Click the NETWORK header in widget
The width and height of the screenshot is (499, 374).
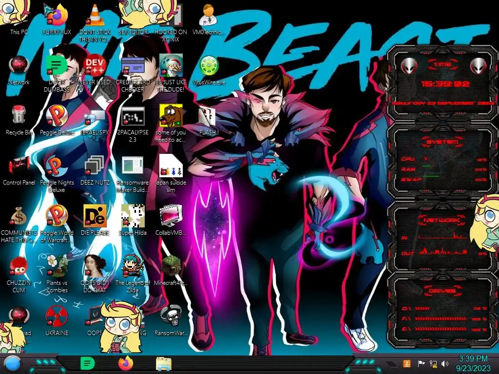[x=442, y=220]
